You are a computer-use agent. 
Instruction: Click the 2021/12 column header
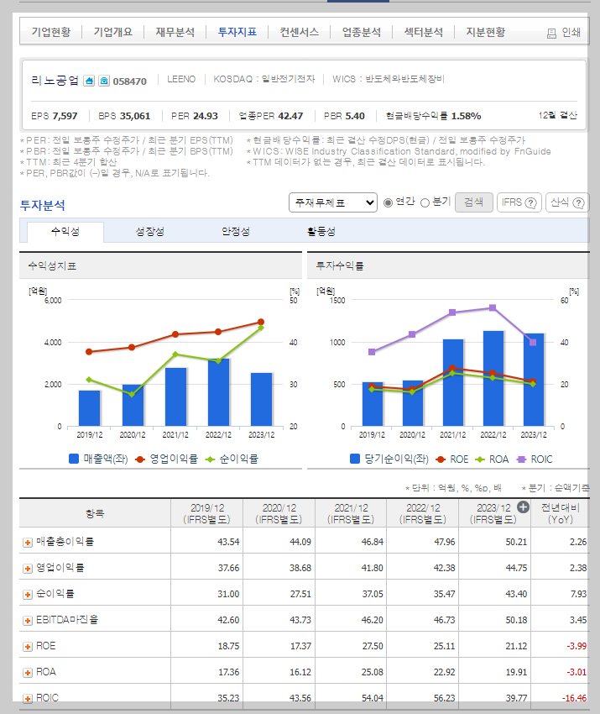(x=351, y=513)
